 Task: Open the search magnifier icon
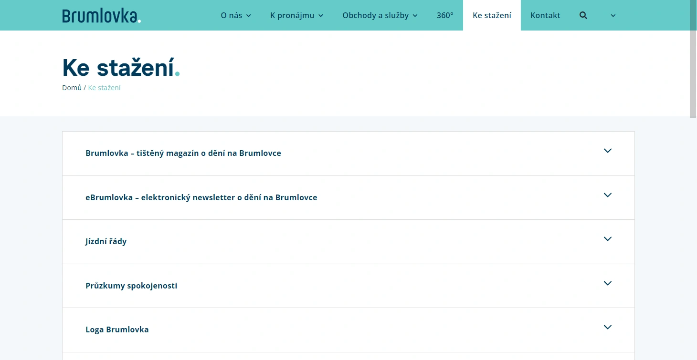pyautogui.click(x=583, y=15)
